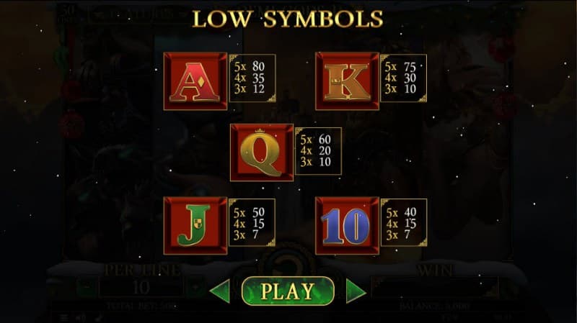
Task: Click the 10 symbol payout box
Action: coord(404,223)
